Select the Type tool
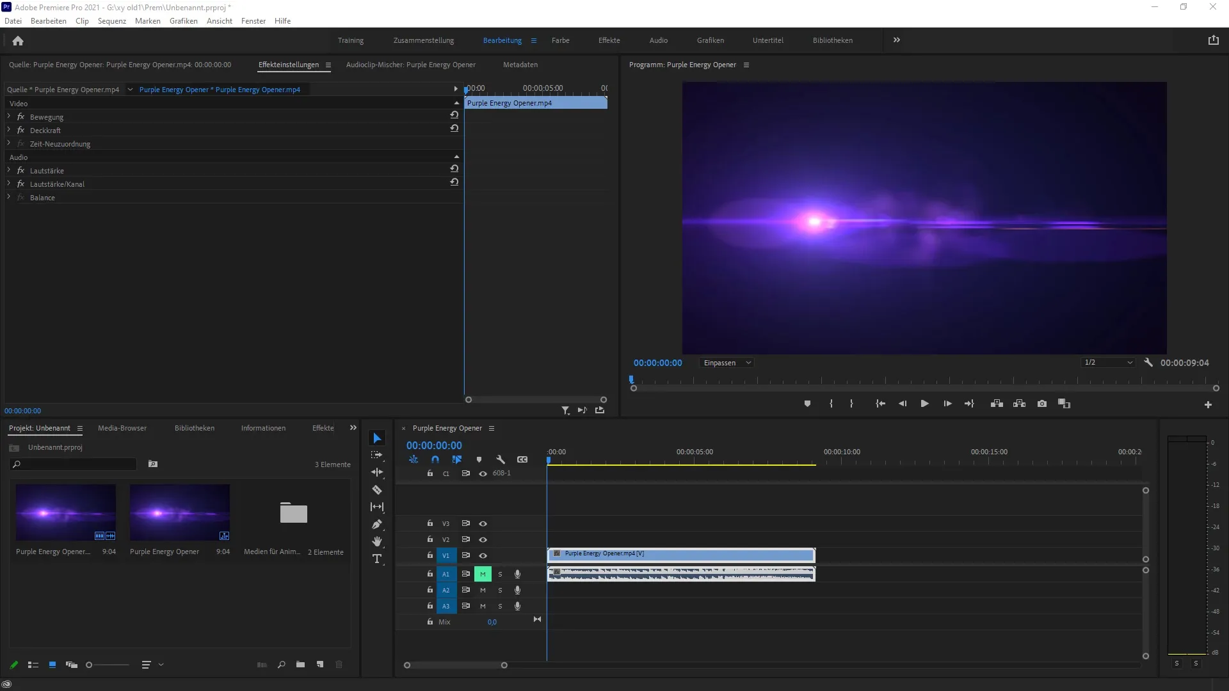This screenshot has width=1229, height=691. [377, 559]
